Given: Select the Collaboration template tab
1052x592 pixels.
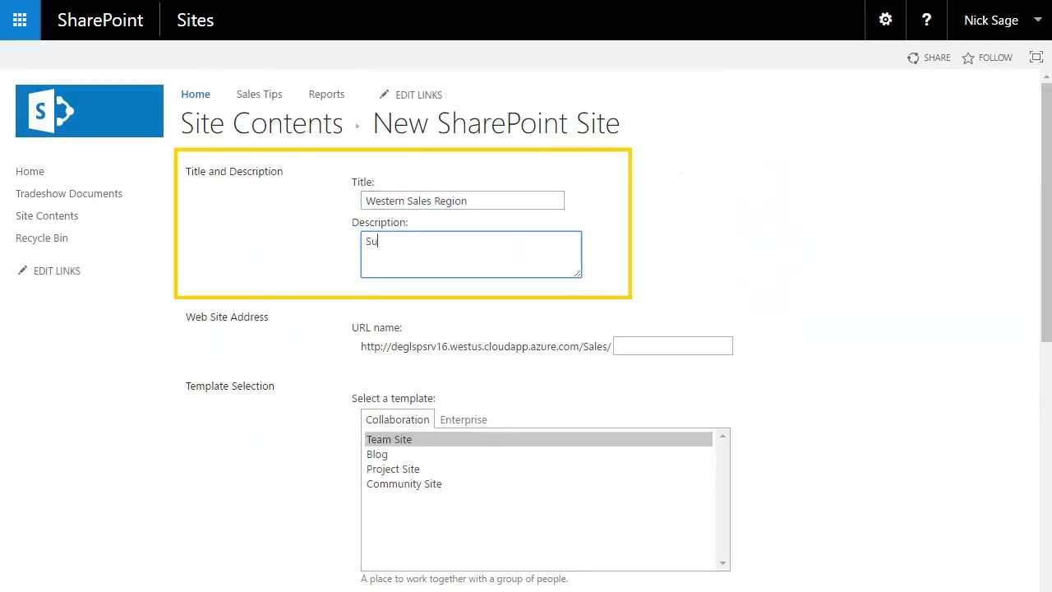Looking at the screenshot, I should tap(397, 419).
